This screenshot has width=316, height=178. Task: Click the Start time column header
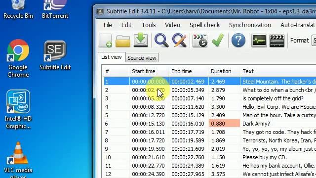(x=149, y=71)
